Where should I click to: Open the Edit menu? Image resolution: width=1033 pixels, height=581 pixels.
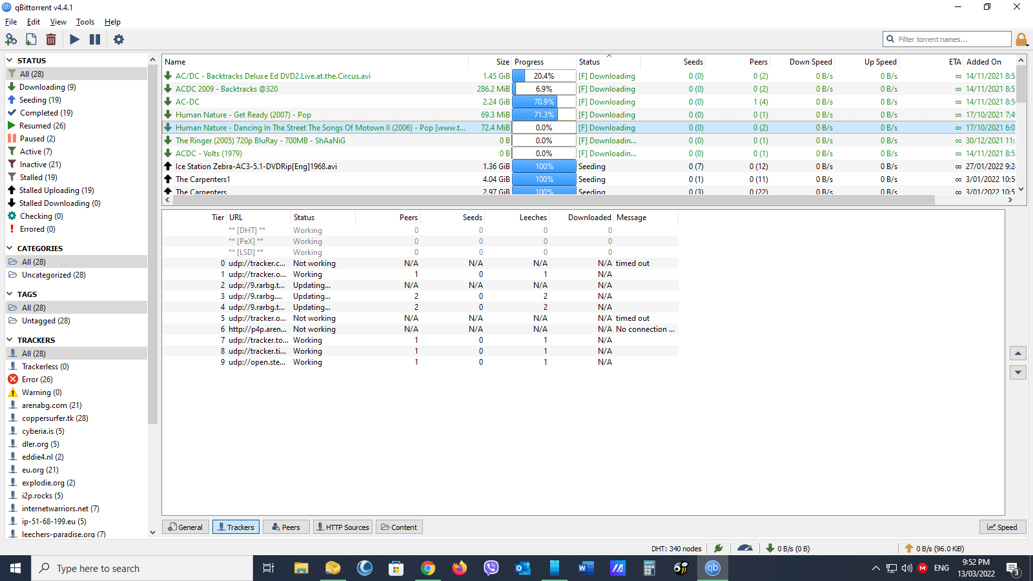pos(34,22)
